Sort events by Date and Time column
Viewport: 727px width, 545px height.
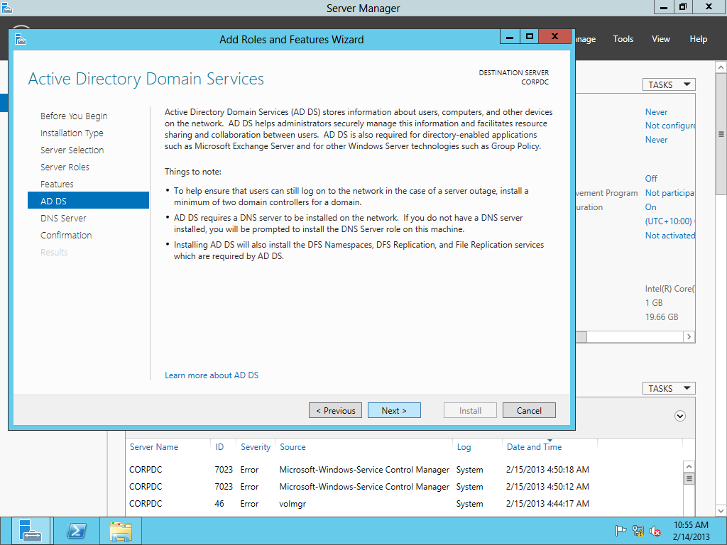534,447
